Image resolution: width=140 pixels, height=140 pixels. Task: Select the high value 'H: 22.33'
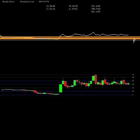(73, 6)
